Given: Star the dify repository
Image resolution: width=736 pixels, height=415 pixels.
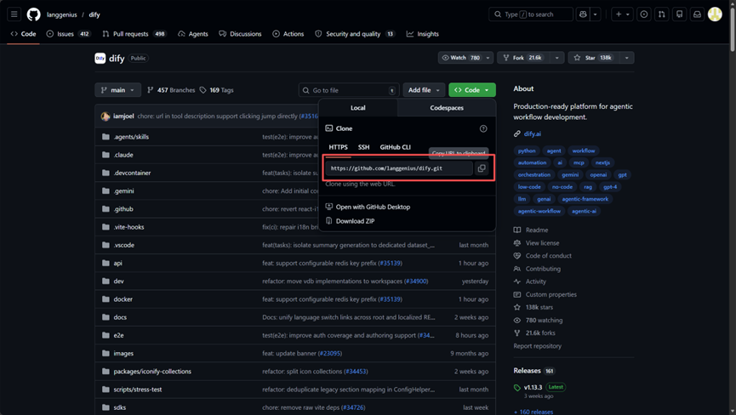Looking at the screenshot, I should (x=594, y=58).
